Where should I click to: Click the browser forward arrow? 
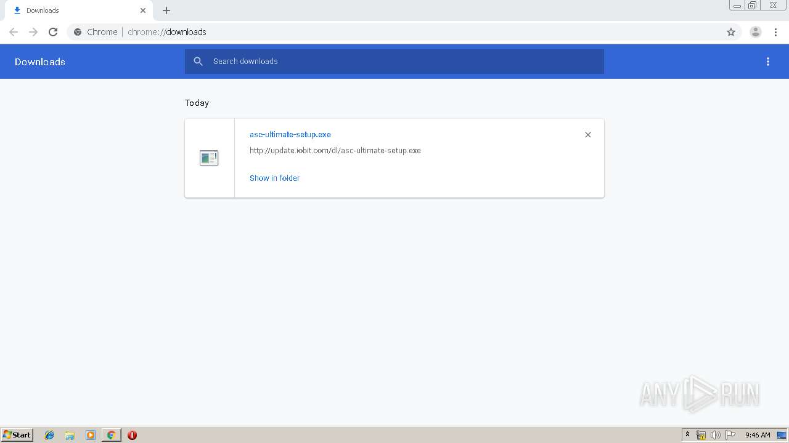pyautogui.click(x=33, y=32)
